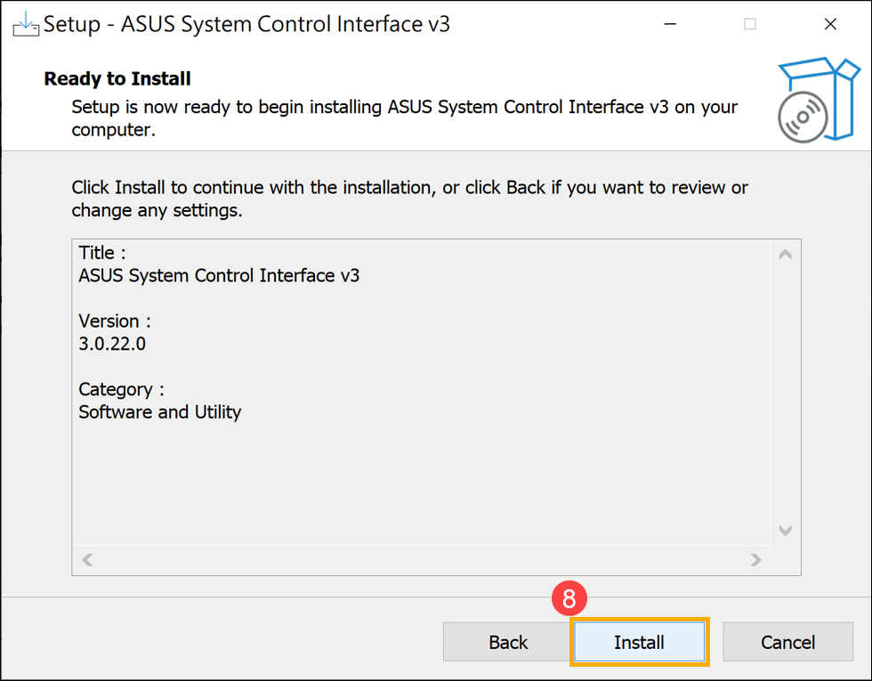Click the red step 8 badge
This screenshot has height=681, width=872.
click(x=569, y=599)
